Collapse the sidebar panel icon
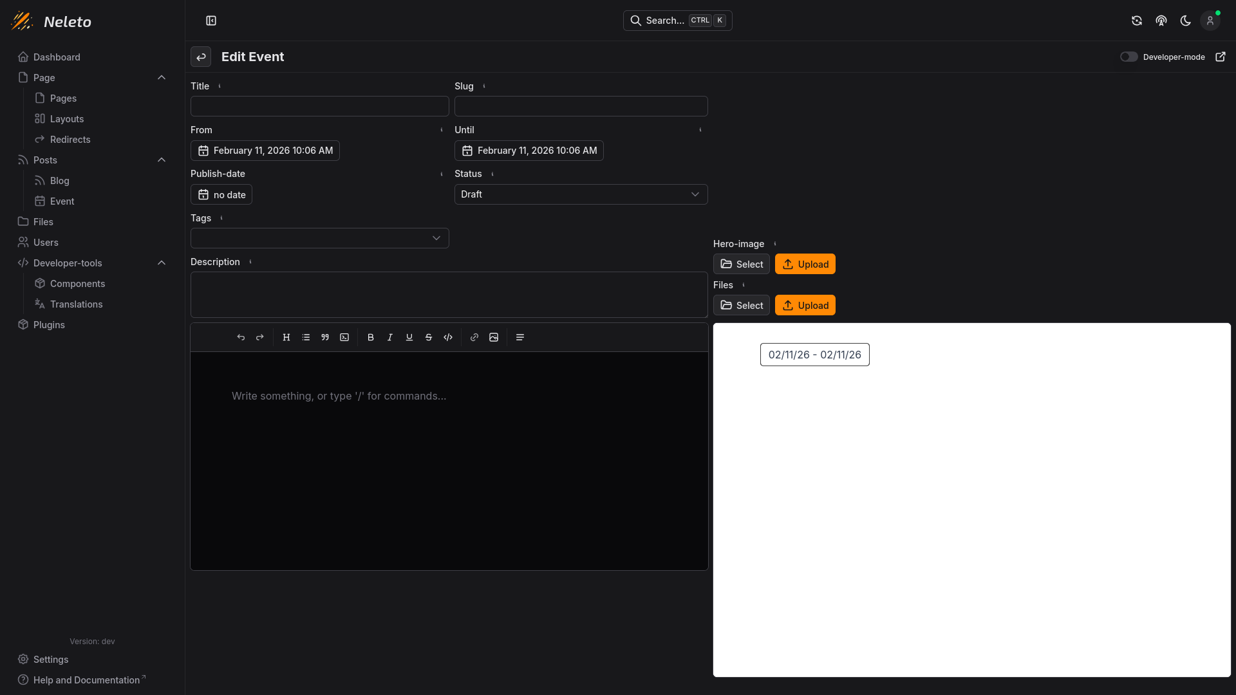The image size is (1236, 695). [211, 21]
